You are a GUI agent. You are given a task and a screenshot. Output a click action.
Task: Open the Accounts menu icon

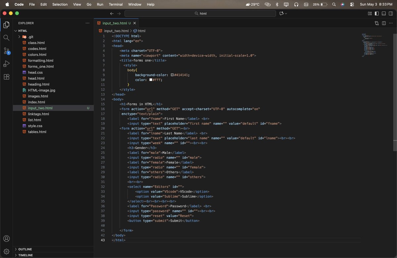point(6,238)
